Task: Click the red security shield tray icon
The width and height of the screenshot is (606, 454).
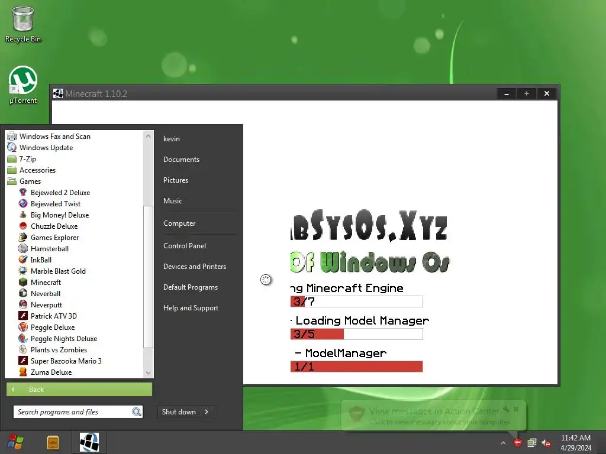Action: tap(517, 443)
